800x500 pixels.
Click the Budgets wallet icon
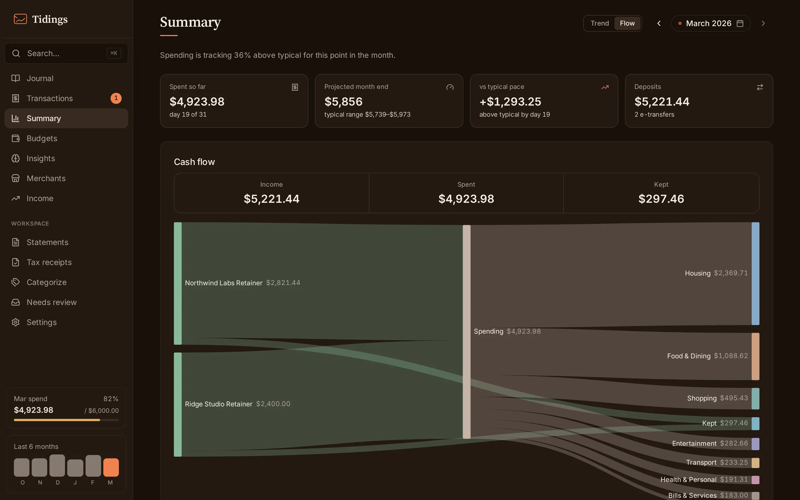(x=16, y=138)
